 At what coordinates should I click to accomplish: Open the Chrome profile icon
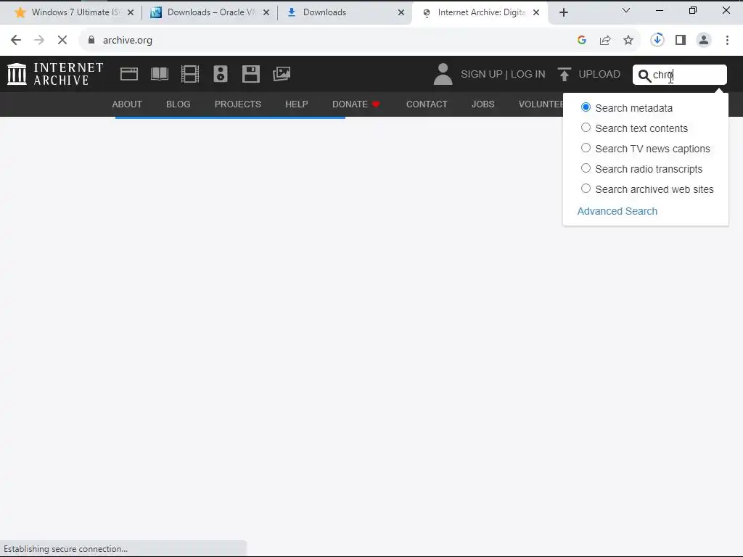[x=704, y=41]
